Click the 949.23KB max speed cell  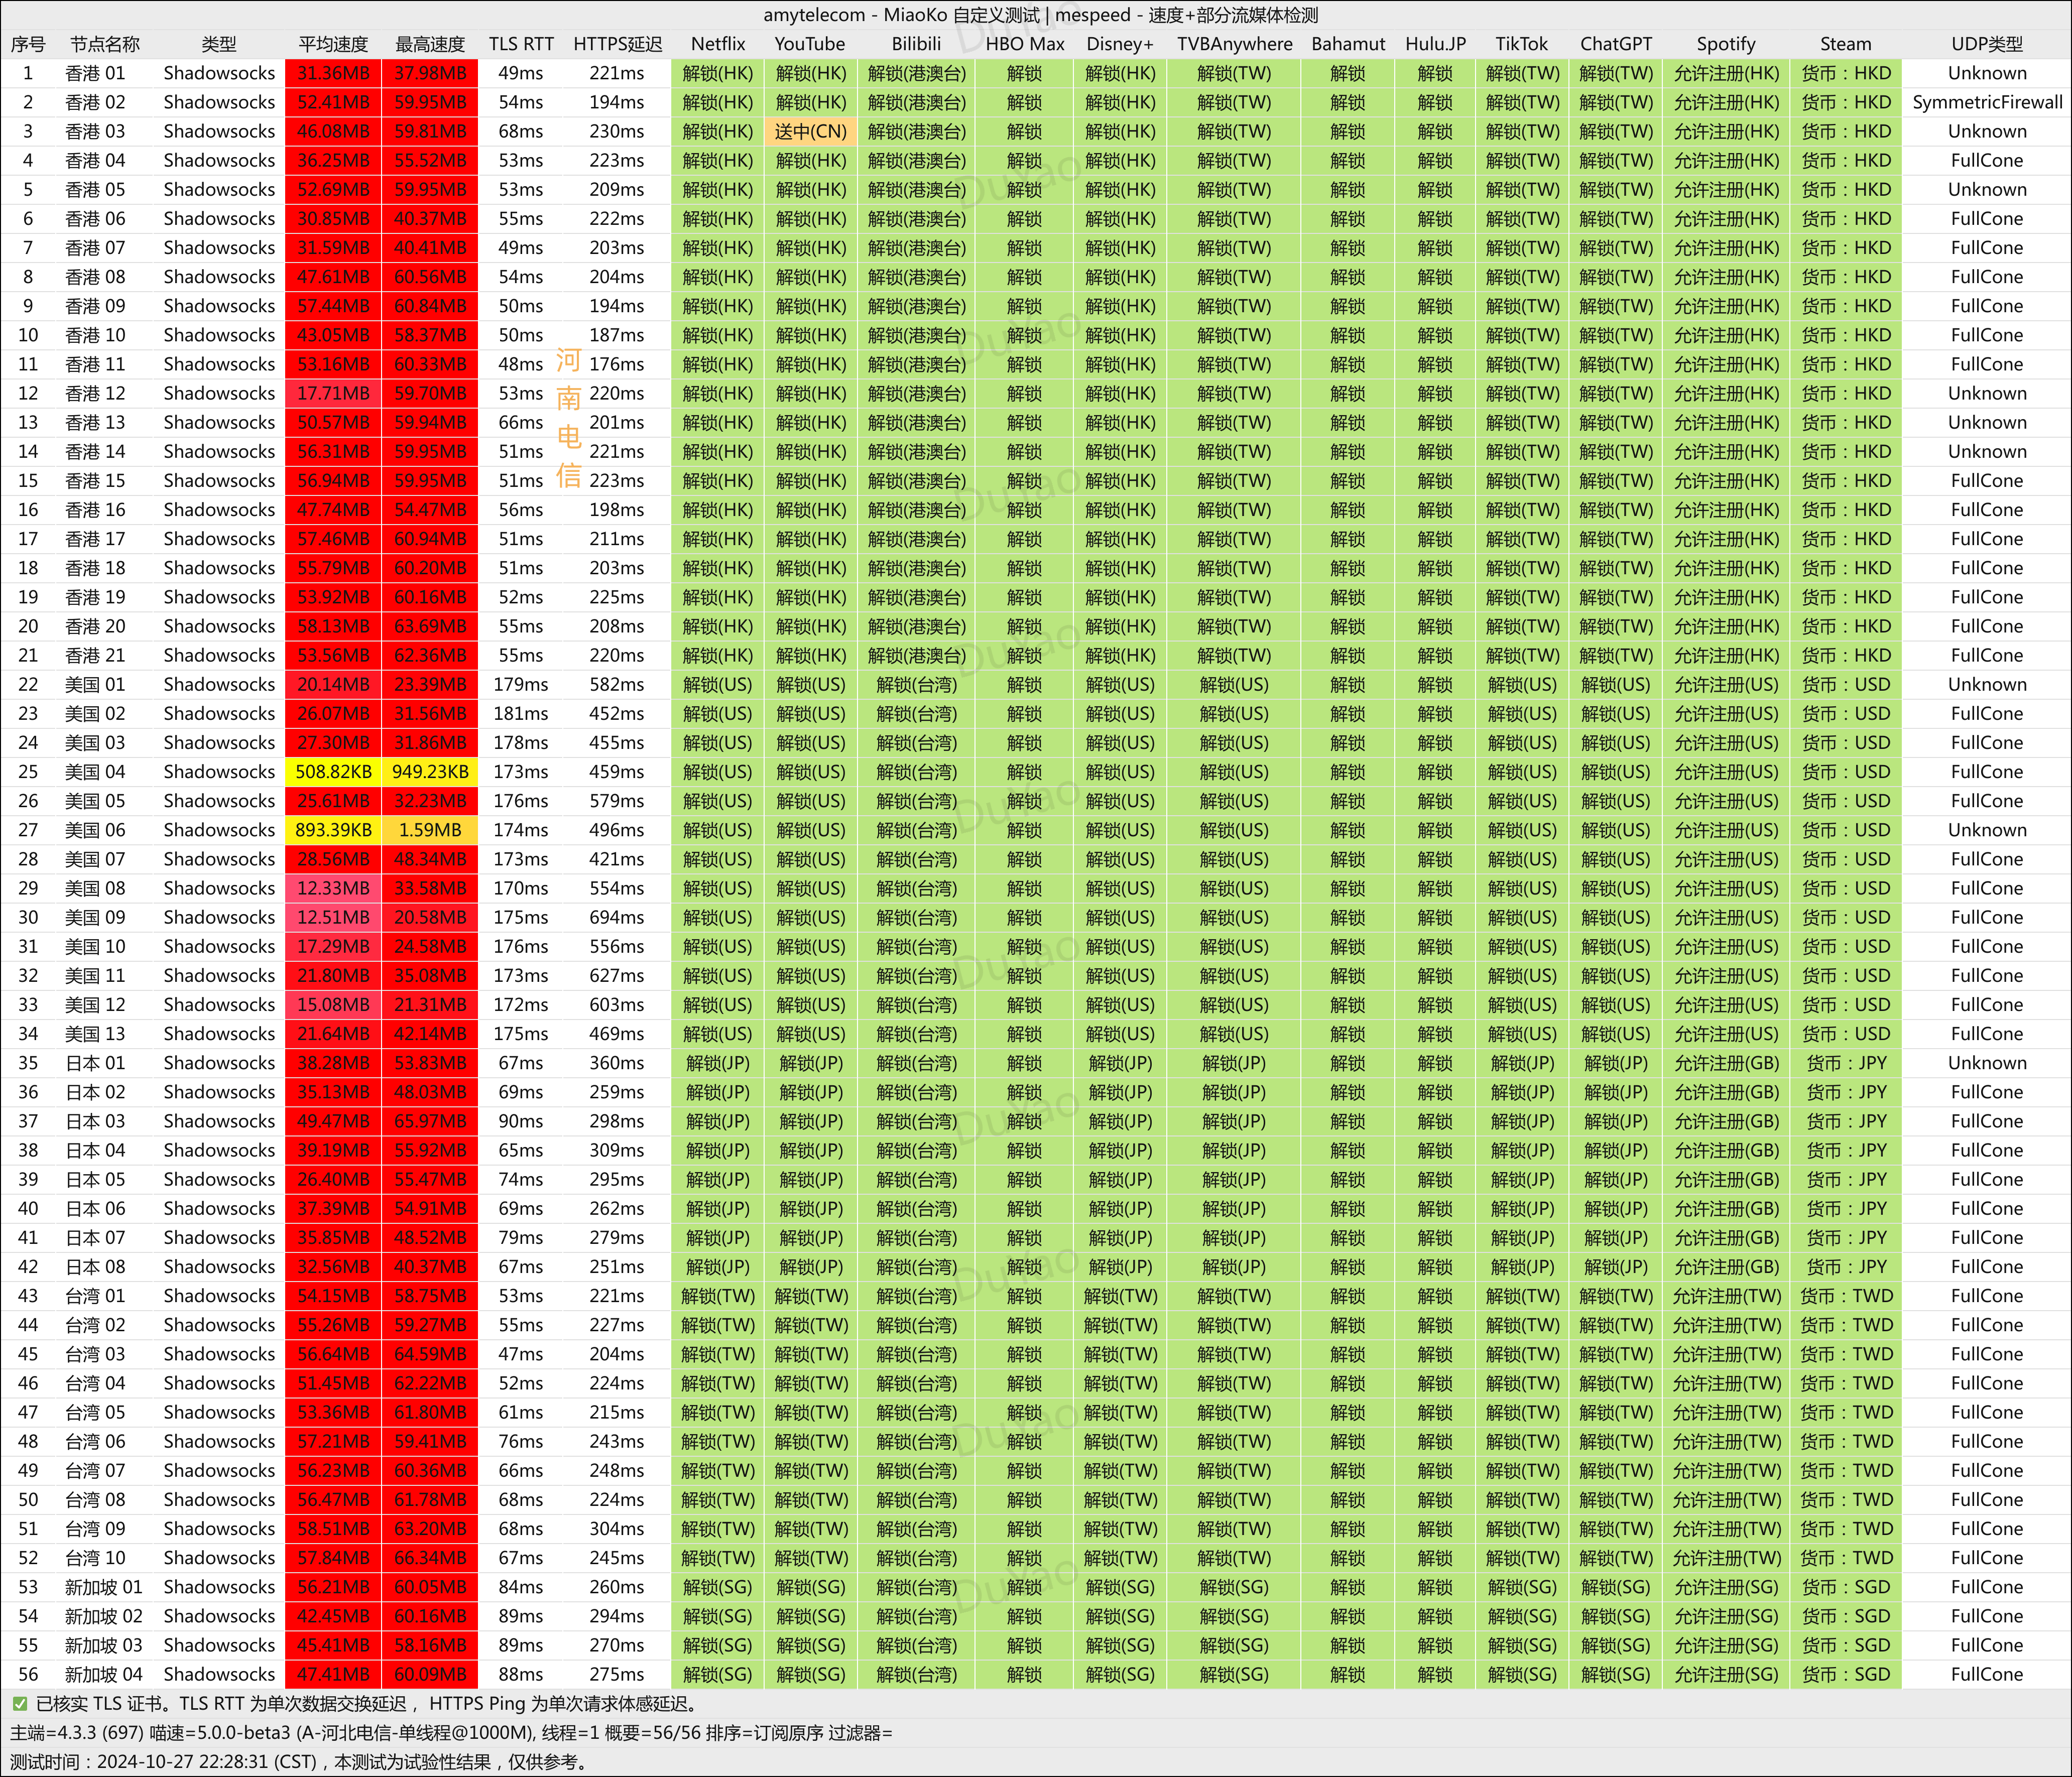pyautogui.click(x=430, y=772)
